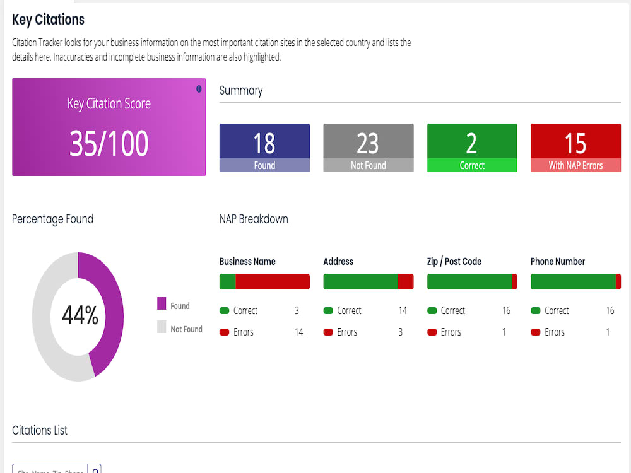This screenshot has width=631, height=473.
Task: Click Phone Number Errors value 1
Action: 608,332
